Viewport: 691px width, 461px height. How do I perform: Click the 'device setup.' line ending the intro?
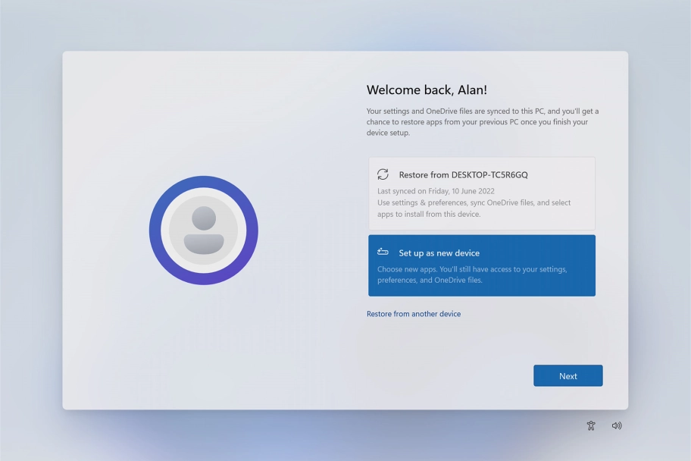click(388, 133)
